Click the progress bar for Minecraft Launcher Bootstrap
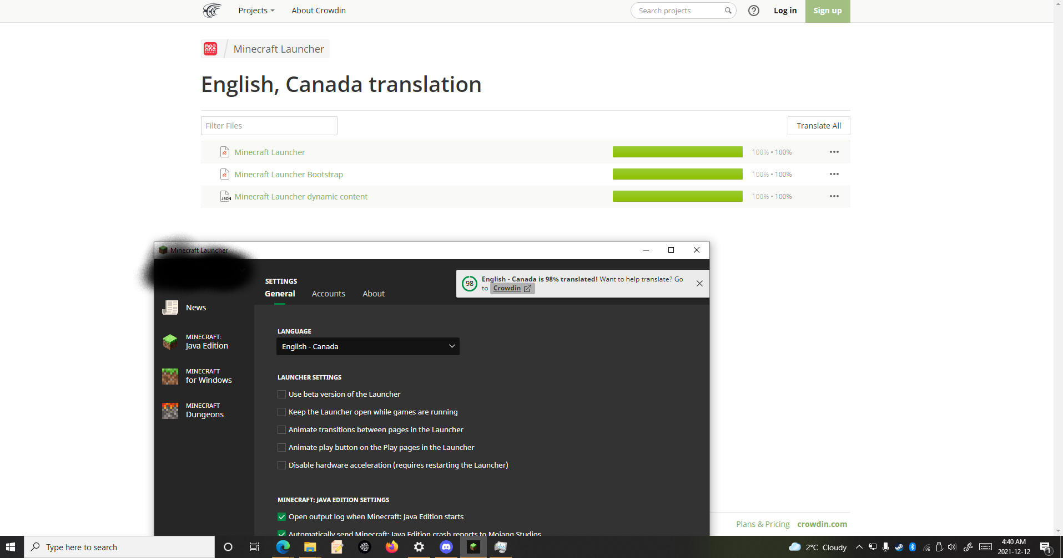 pyautogui.click(x=678, y=175)
